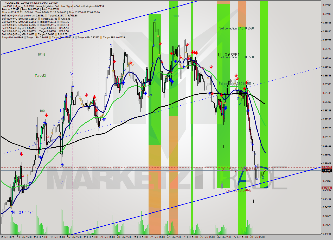The width and height of the screenshot is (333, 240).
Task: Click the 'Target100: 0.64849' targets summary line
Action: [63, 37]
